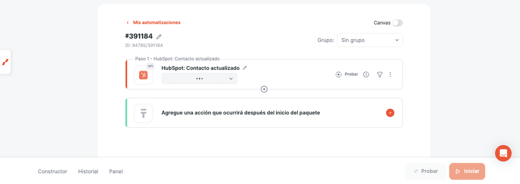Click the bottom Probar button

click(426, 171)
